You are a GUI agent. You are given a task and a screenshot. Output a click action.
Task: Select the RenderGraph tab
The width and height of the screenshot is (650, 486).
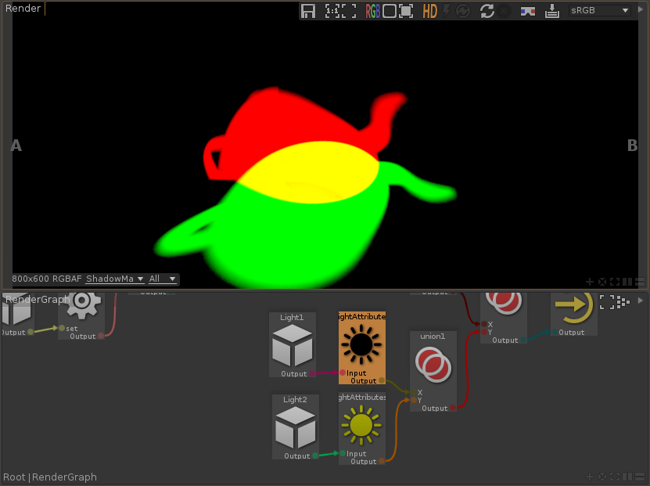(x=38, y=299)
